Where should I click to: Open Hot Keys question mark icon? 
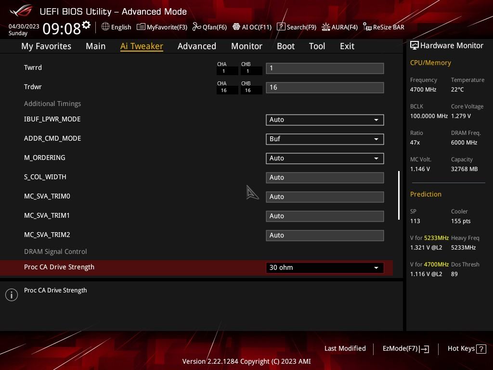tap(481, 349)
